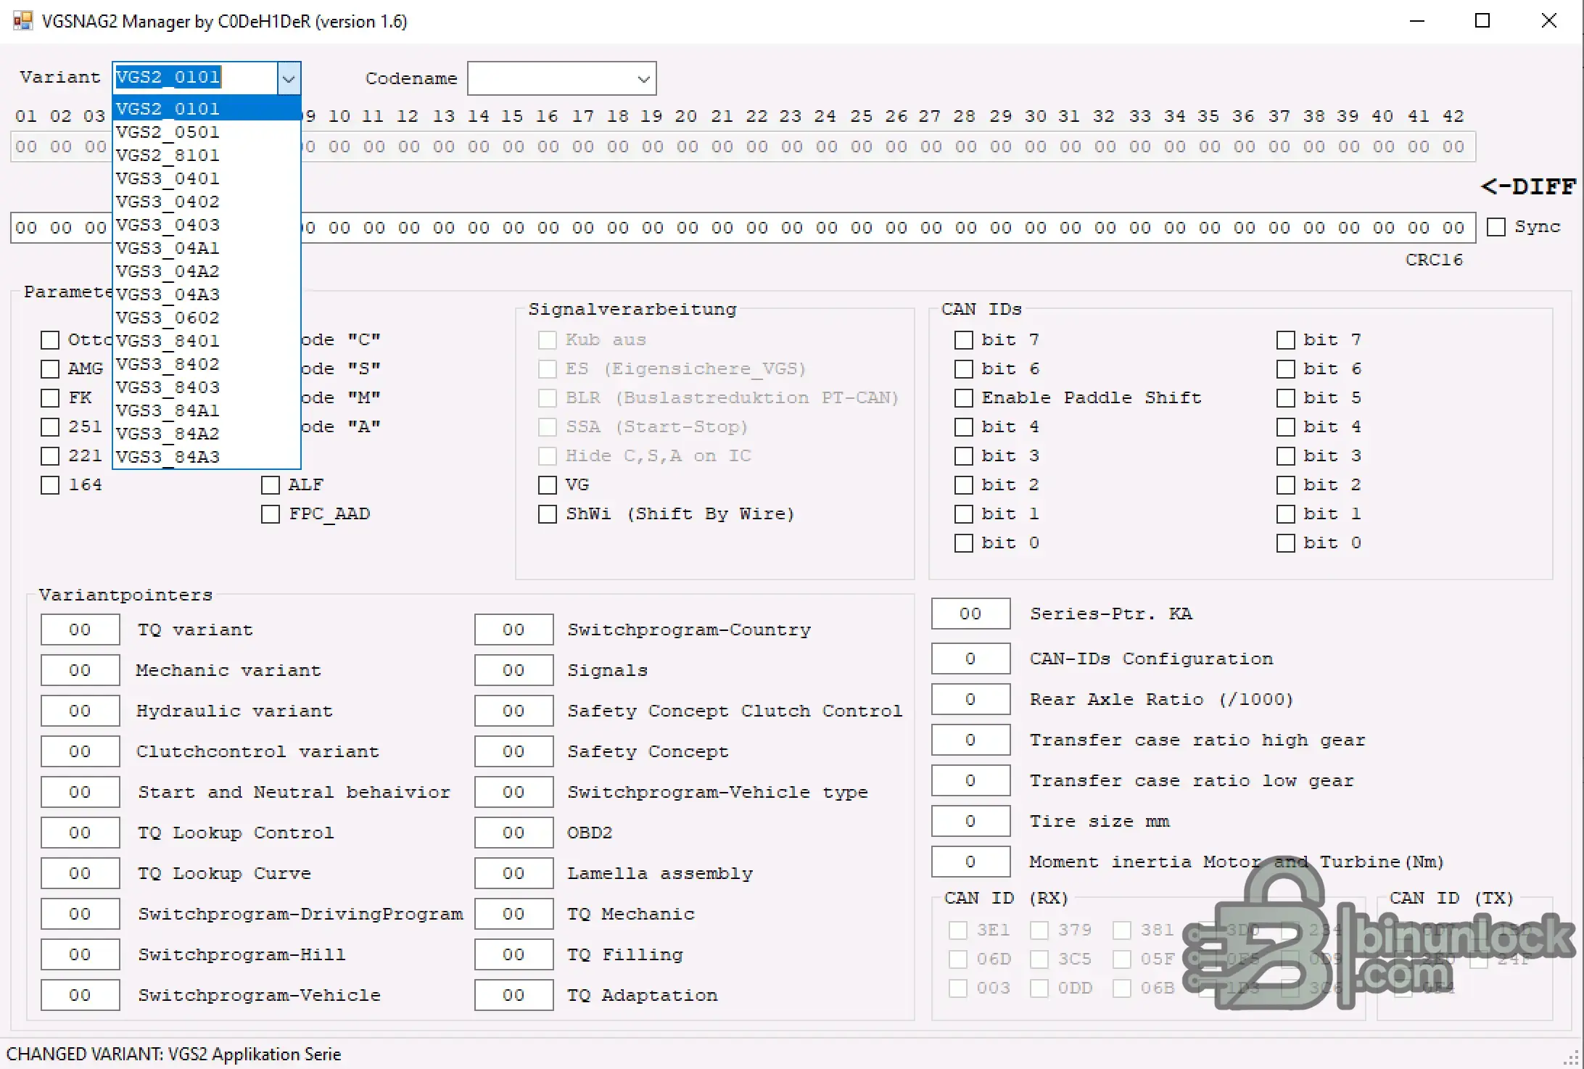The height and width of the screenshot is (1069, 1584).
Task: Click the TQ variant value field
Action: [x=81, y=630]
